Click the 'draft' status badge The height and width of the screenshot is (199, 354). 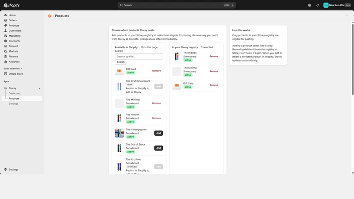(130, 84)
